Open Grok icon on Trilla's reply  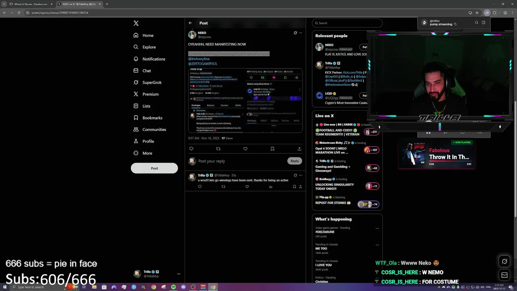click(x=295, y=175)
